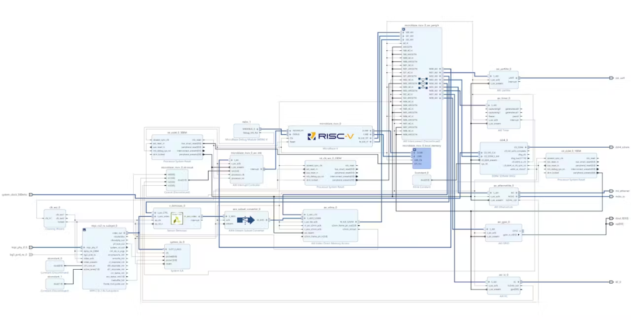Click the MicroBlaze Debug Module mdm_1 block

click(x=247, y=131)
